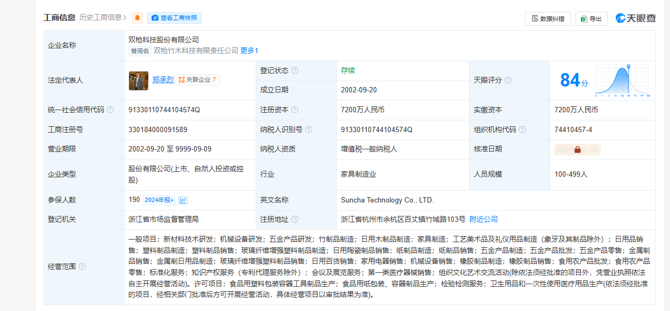Click the orange bell monitoring icon
Viewport: 670px width, 311px height.
(x=138, y=18)
